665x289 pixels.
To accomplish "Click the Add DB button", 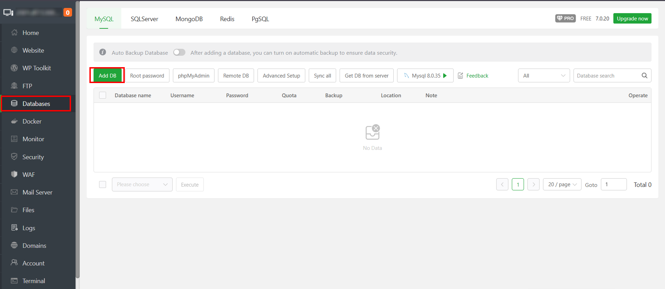I will tap(107, 75).
